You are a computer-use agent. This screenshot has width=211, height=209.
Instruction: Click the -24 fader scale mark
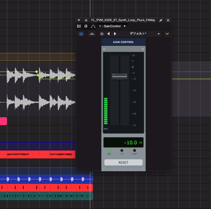click(133, 90)
